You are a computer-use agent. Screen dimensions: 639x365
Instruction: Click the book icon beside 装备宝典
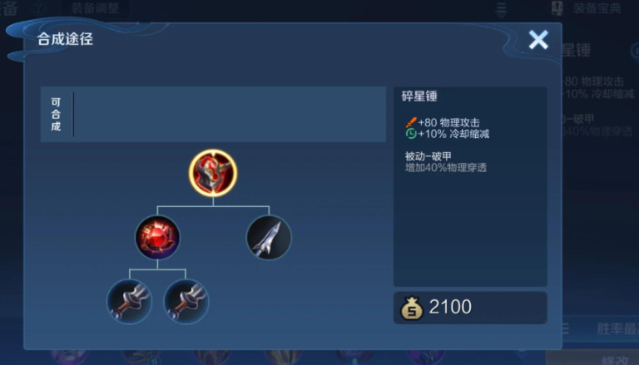coord(557,7)
